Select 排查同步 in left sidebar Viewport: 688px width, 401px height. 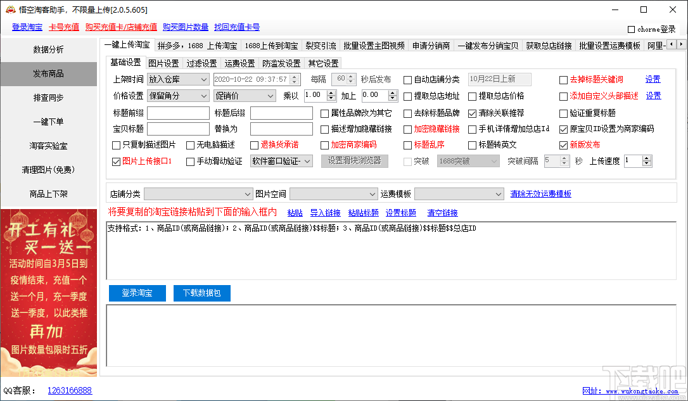(49, 98)
